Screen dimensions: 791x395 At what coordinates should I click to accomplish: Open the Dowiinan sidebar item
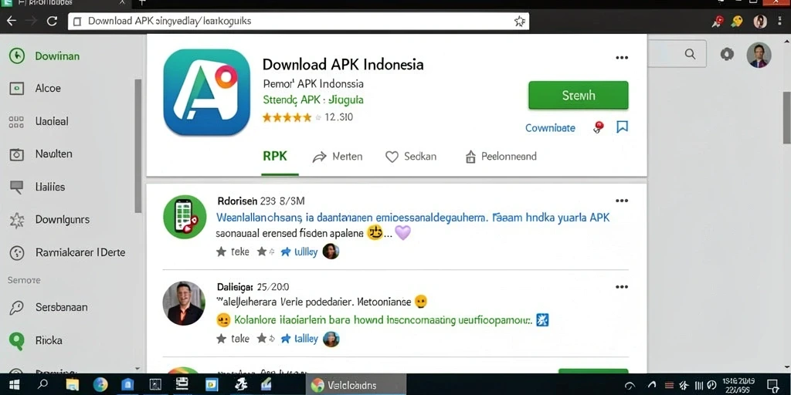coord(57,56)
